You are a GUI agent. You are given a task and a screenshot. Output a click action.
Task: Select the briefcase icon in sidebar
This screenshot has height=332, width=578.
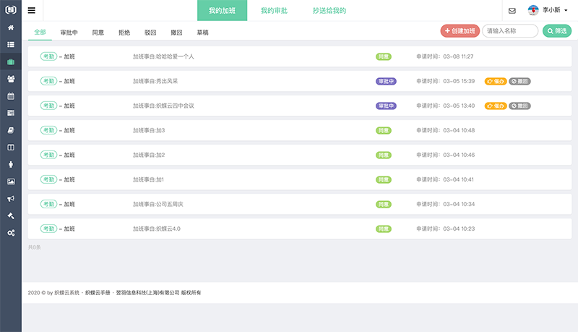(x=11, y=62)
